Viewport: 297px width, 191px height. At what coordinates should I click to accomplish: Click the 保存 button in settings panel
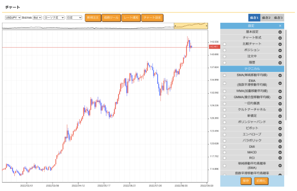pos(246,181)
